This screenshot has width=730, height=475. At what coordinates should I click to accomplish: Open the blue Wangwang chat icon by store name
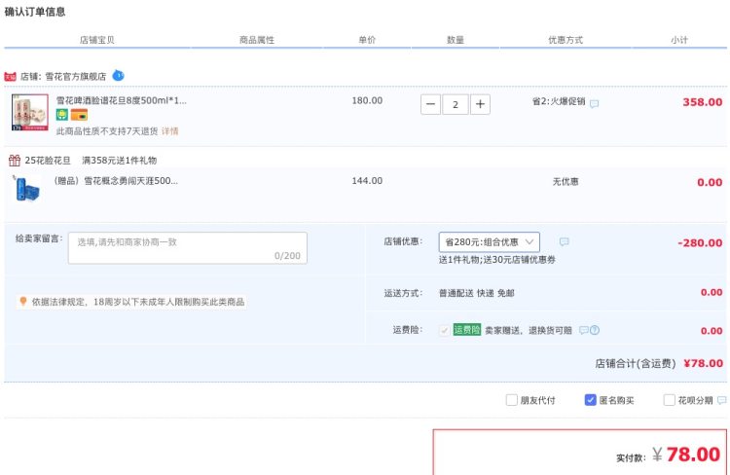tap(118, 75)
